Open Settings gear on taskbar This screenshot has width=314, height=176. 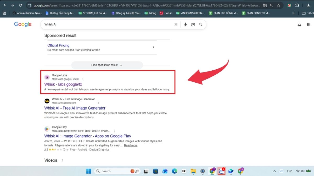[x=203, y=171]
